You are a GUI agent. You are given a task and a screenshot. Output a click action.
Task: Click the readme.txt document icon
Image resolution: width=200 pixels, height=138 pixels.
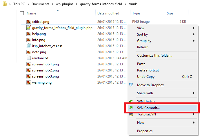29,58
